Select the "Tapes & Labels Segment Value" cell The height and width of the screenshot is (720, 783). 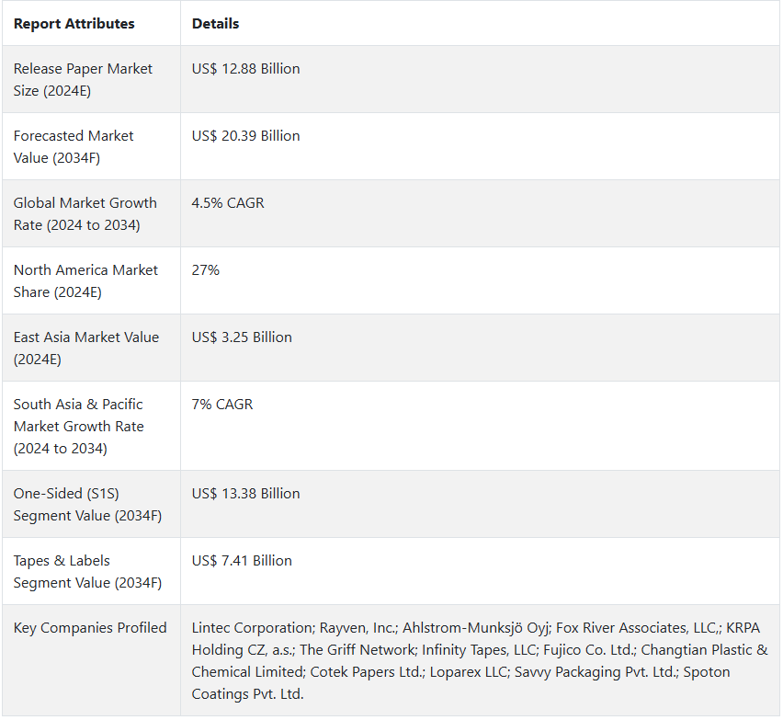click(87, 572)
